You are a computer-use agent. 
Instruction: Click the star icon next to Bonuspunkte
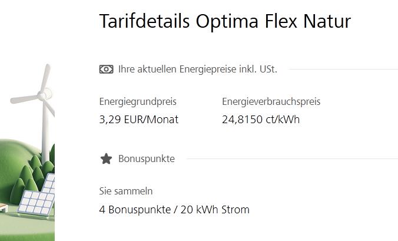[106, 159]
